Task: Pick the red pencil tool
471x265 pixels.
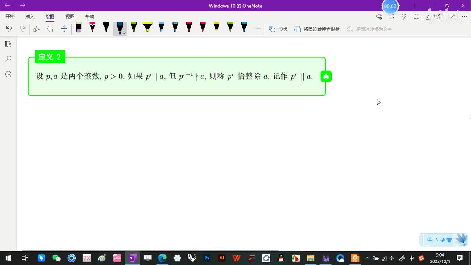Action: [x=92, y=28]
